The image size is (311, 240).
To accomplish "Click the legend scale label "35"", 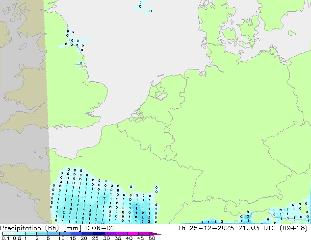I will pos(118,238).
